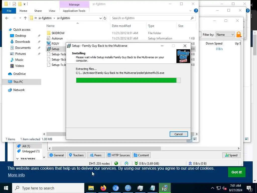Open the Trackers tab in qBittorrent
257x193 pixels.
pyautogui.click(x=76, y=155)
